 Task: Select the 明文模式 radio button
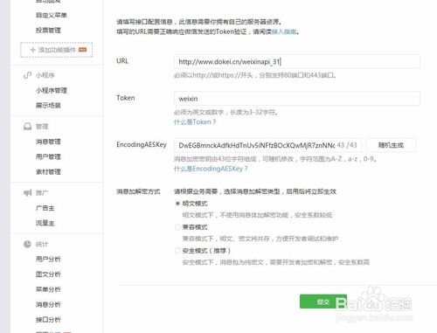pos(177,204)
